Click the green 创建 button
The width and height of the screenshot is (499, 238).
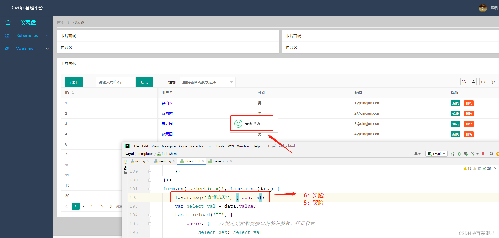click(74, 82)
